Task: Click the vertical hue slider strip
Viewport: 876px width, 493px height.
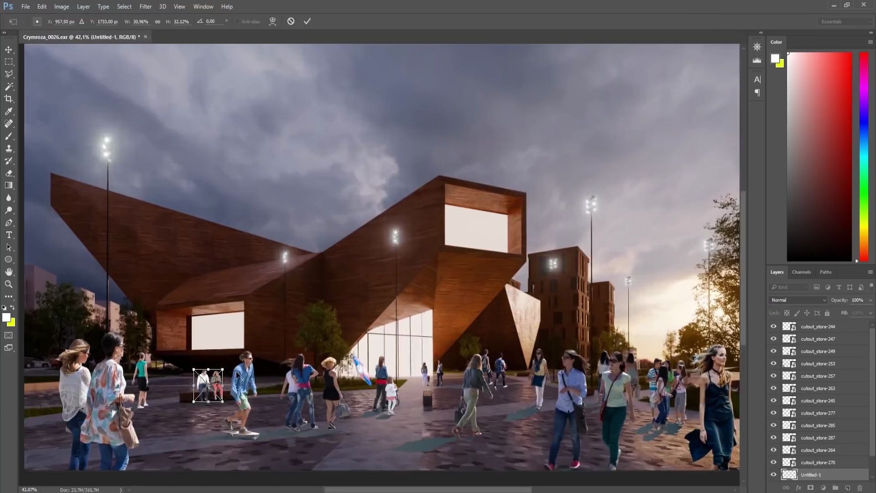Action: pyautogui.click(x=864, y=155)
